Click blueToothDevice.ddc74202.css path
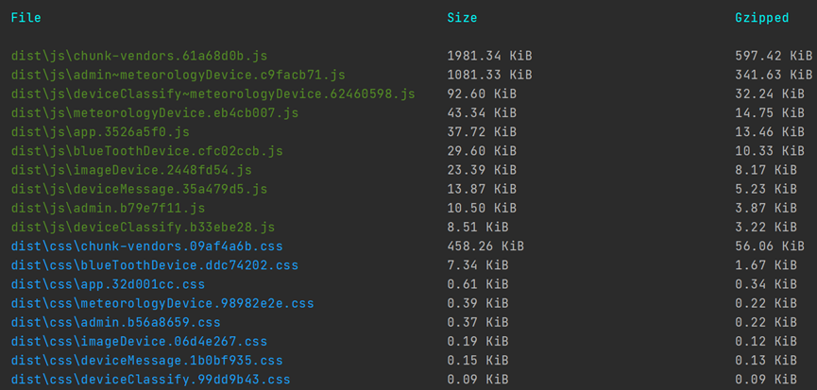 point(155,265)
